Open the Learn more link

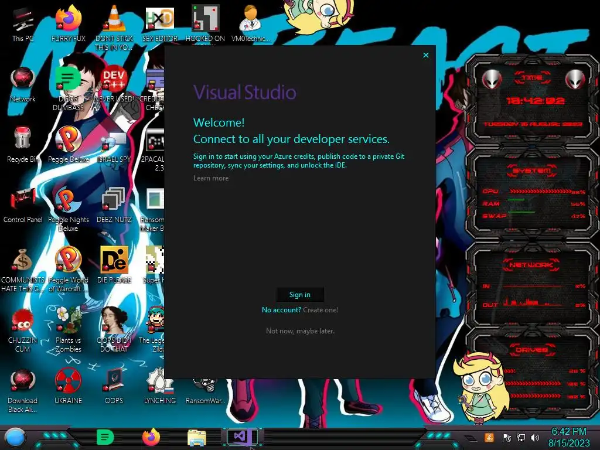click(x=211, y=178)
